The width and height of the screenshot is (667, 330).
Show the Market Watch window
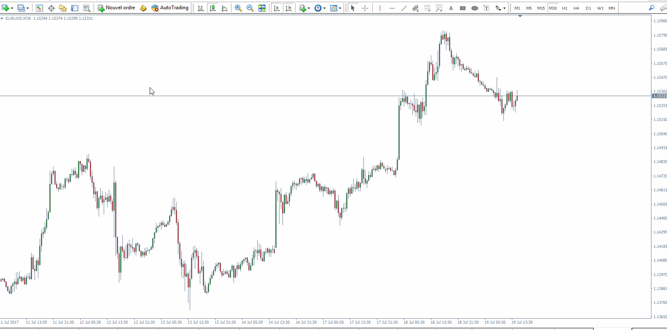(x=39, y=8)
